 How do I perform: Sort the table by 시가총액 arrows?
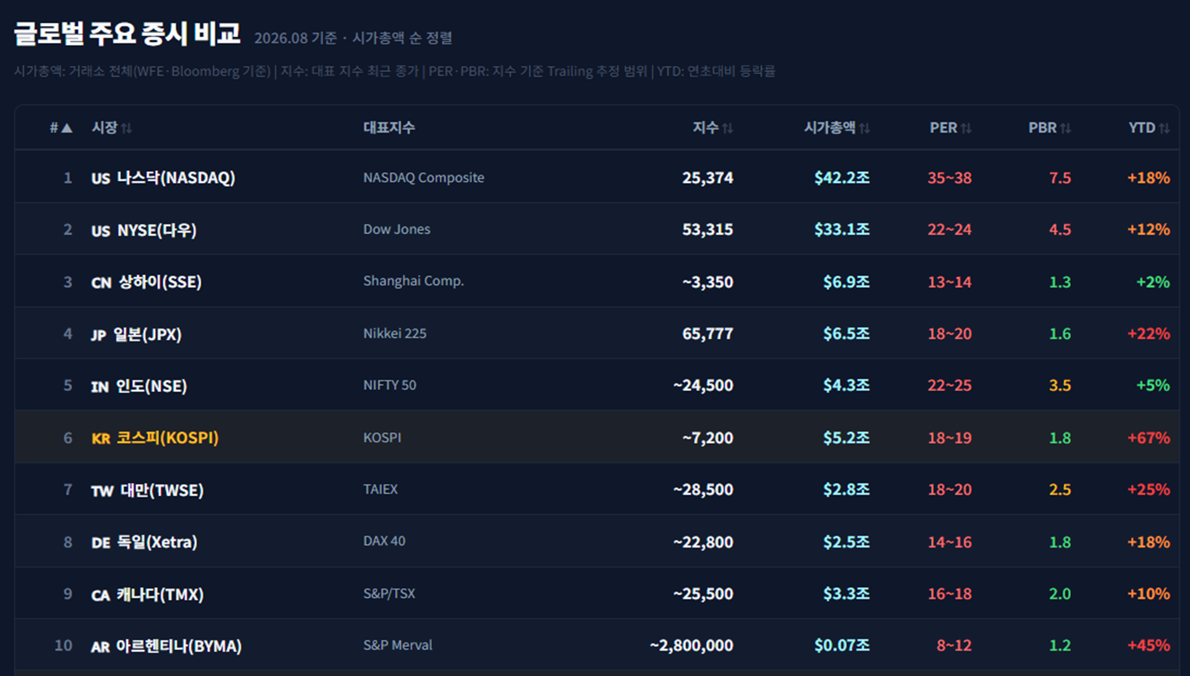864,128
